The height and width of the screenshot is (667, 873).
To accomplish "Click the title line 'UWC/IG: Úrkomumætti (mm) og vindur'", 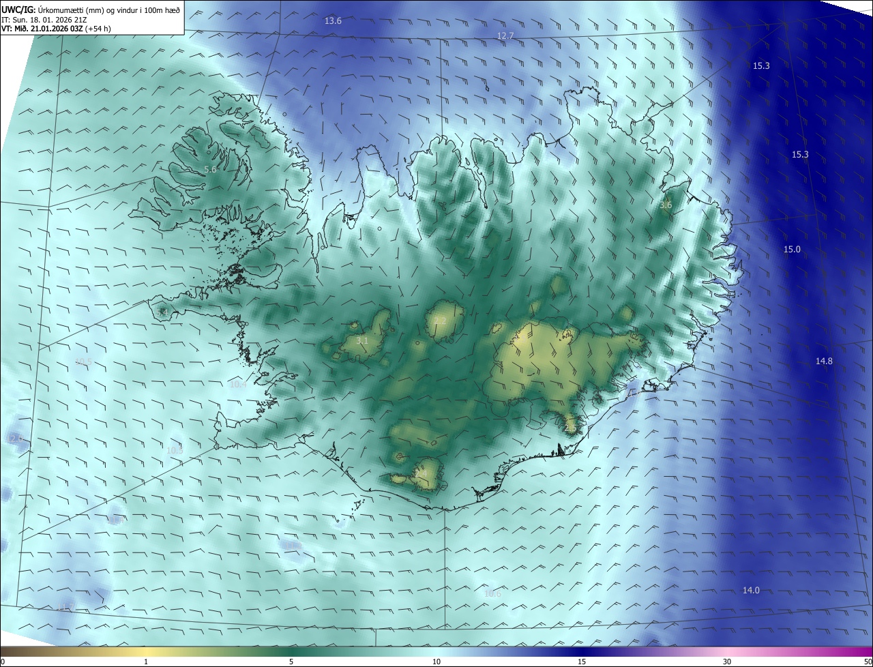I will tap(91, 10).
